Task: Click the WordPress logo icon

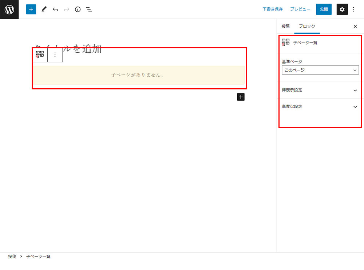Action: pos(9,9)
